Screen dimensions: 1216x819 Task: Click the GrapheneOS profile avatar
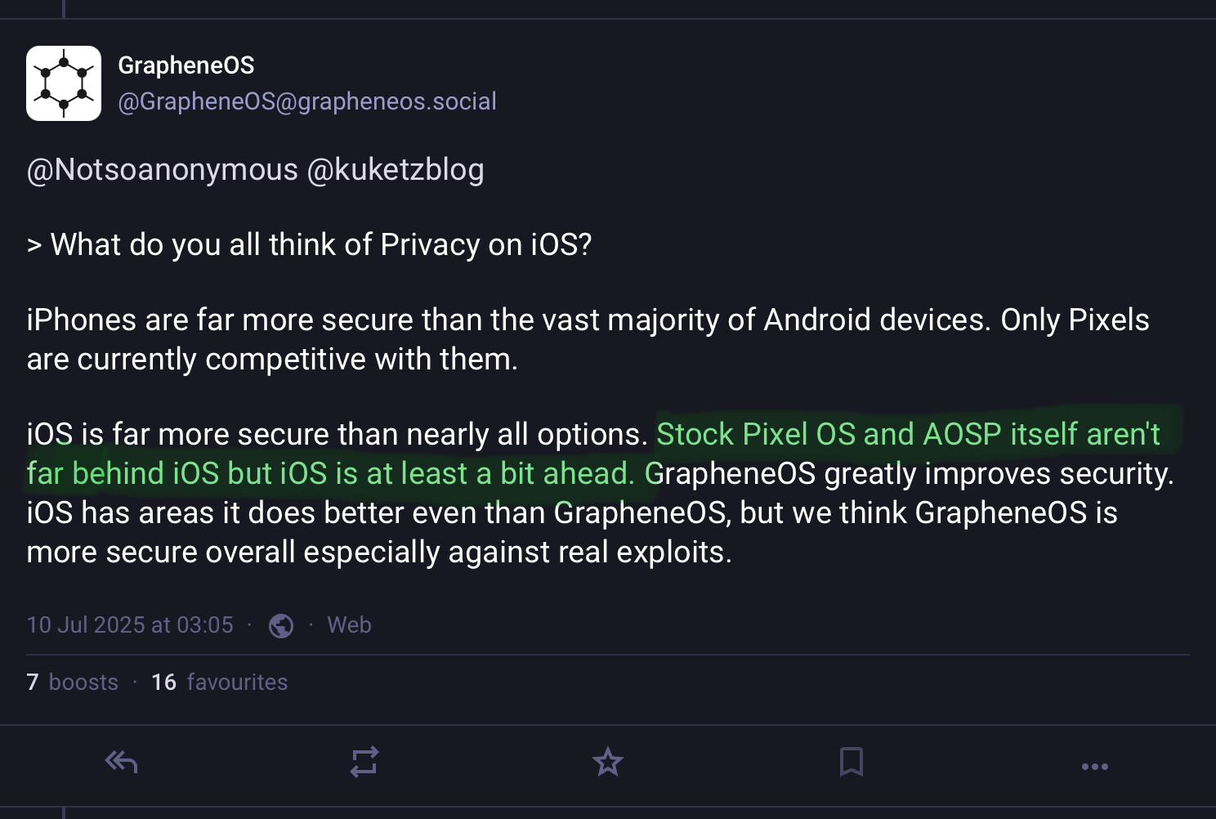[x=64, y=83]
